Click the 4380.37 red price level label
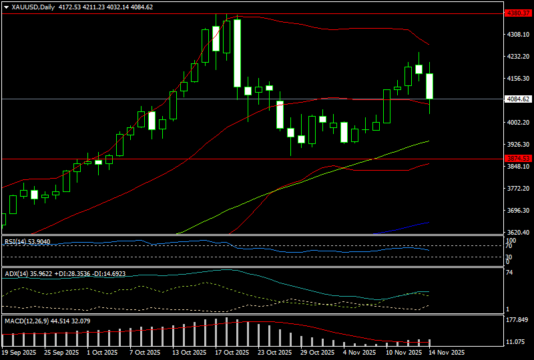This screenshot has height=360, width=534. (x=518, y=13)
